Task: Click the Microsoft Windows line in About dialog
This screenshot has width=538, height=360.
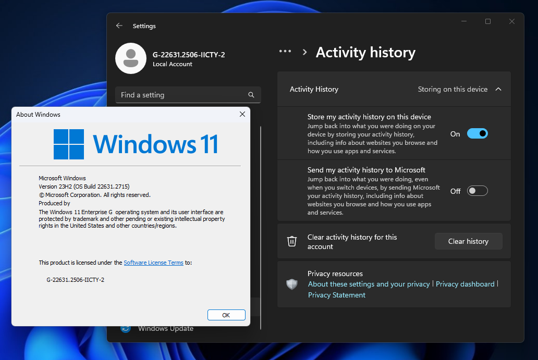Action: (x=62, y=178)
